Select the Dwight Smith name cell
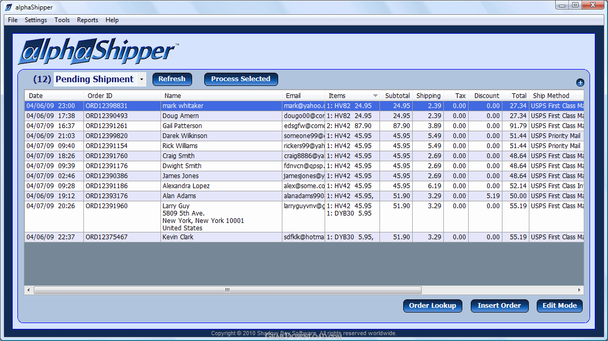Screen dimensions: 608x341 point(222,166)
